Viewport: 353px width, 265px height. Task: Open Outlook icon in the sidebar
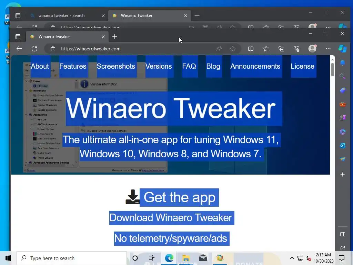[x=342, y=146]
